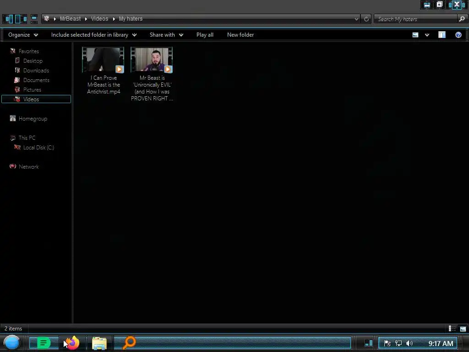Click the network icon in the system tray

[398, 343]
